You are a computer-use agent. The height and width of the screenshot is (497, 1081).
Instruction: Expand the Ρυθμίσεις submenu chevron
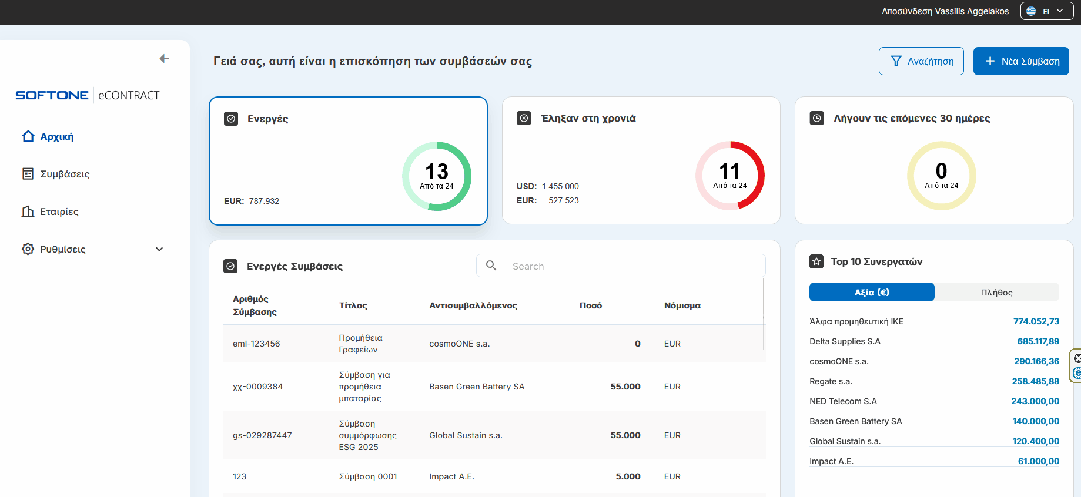(159, 249)
